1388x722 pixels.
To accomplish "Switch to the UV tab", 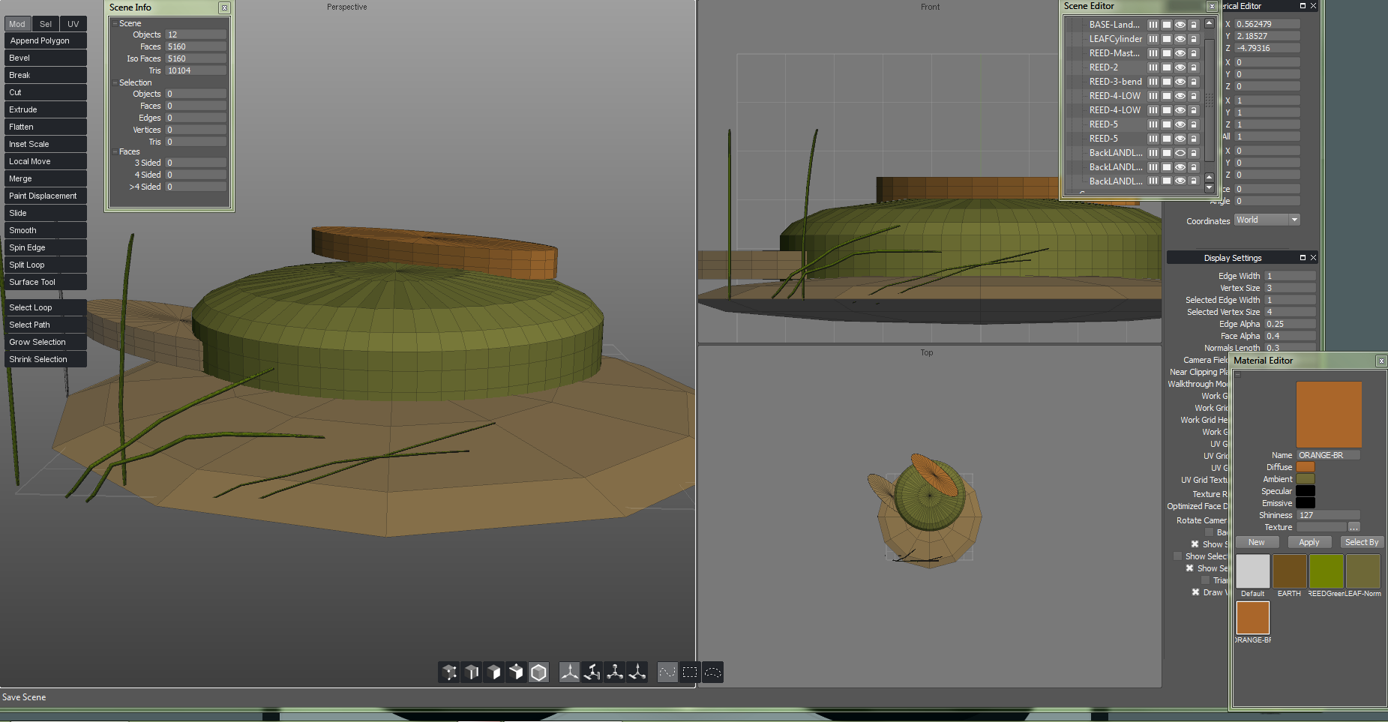I will point(73,24).
